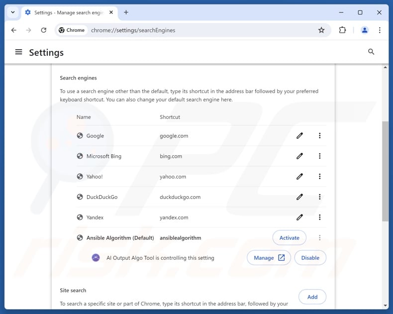Click the scrollbar down arrow

(x=385, y=306)
